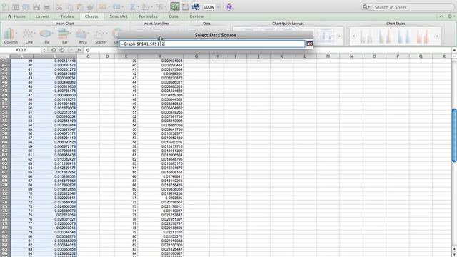Insert a Scatter chart

tap(101, 36)
